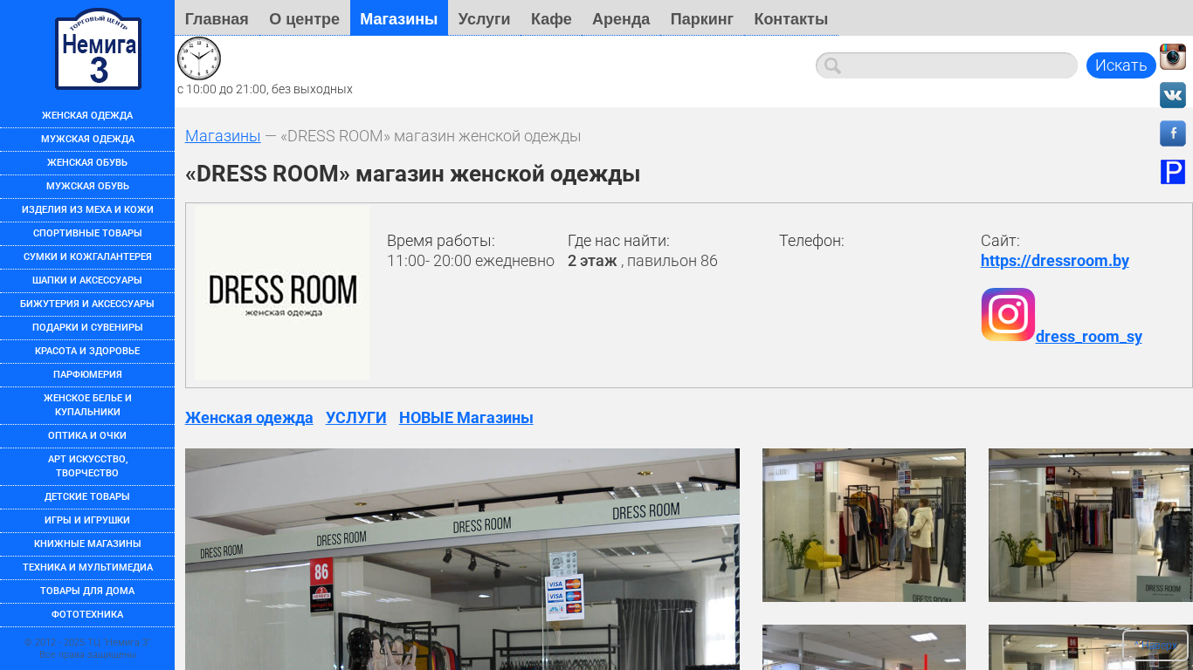The width and height of the screenshot is (1193, 670).
Task: Open ДЕТСКИЕ ТОВАРЫ category
Action: pyautogui.click(x=87, y=497)
